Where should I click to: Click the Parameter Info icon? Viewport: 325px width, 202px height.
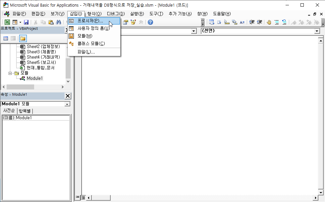click(x=235, y=22)
